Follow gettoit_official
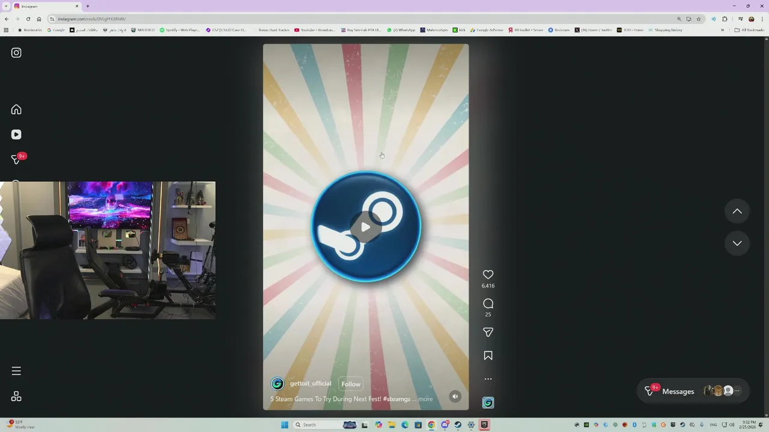This screenshot has width=769, height=432. coord(351,384)
